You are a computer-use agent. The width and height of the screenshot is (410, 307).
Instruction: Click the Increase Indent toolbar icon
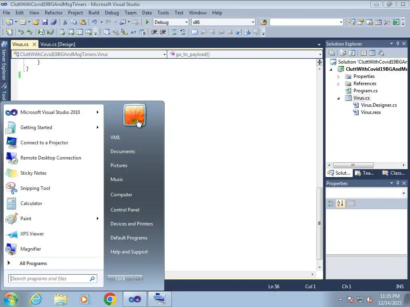[163, 32]
